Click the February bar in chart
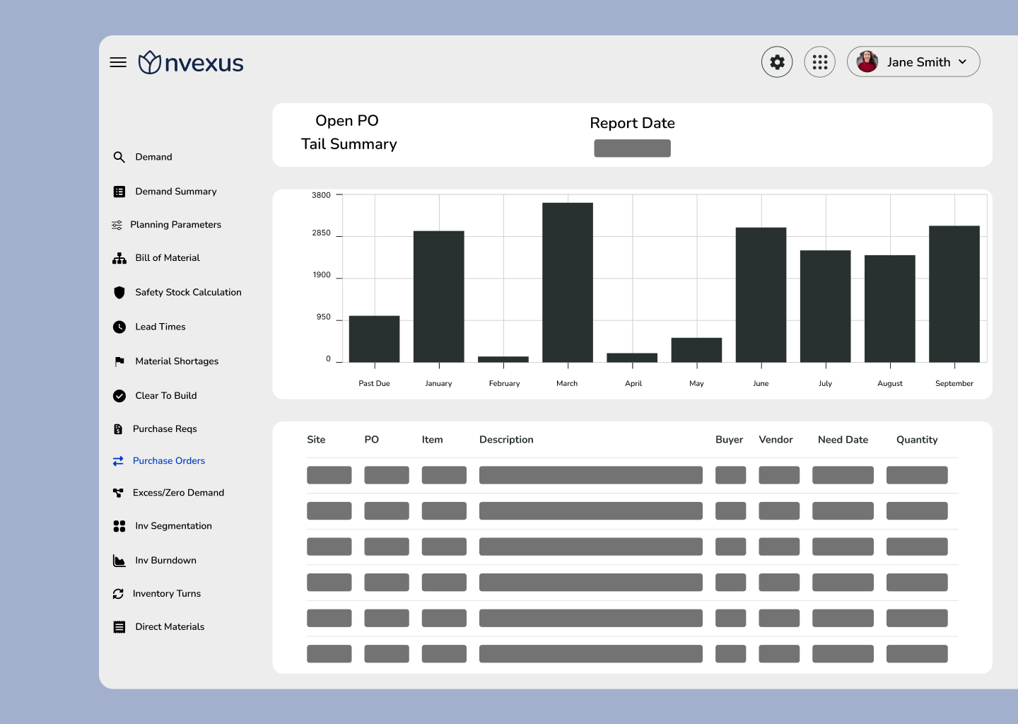The height and width of the screenshot is (724, 1018). pos(503,359)
